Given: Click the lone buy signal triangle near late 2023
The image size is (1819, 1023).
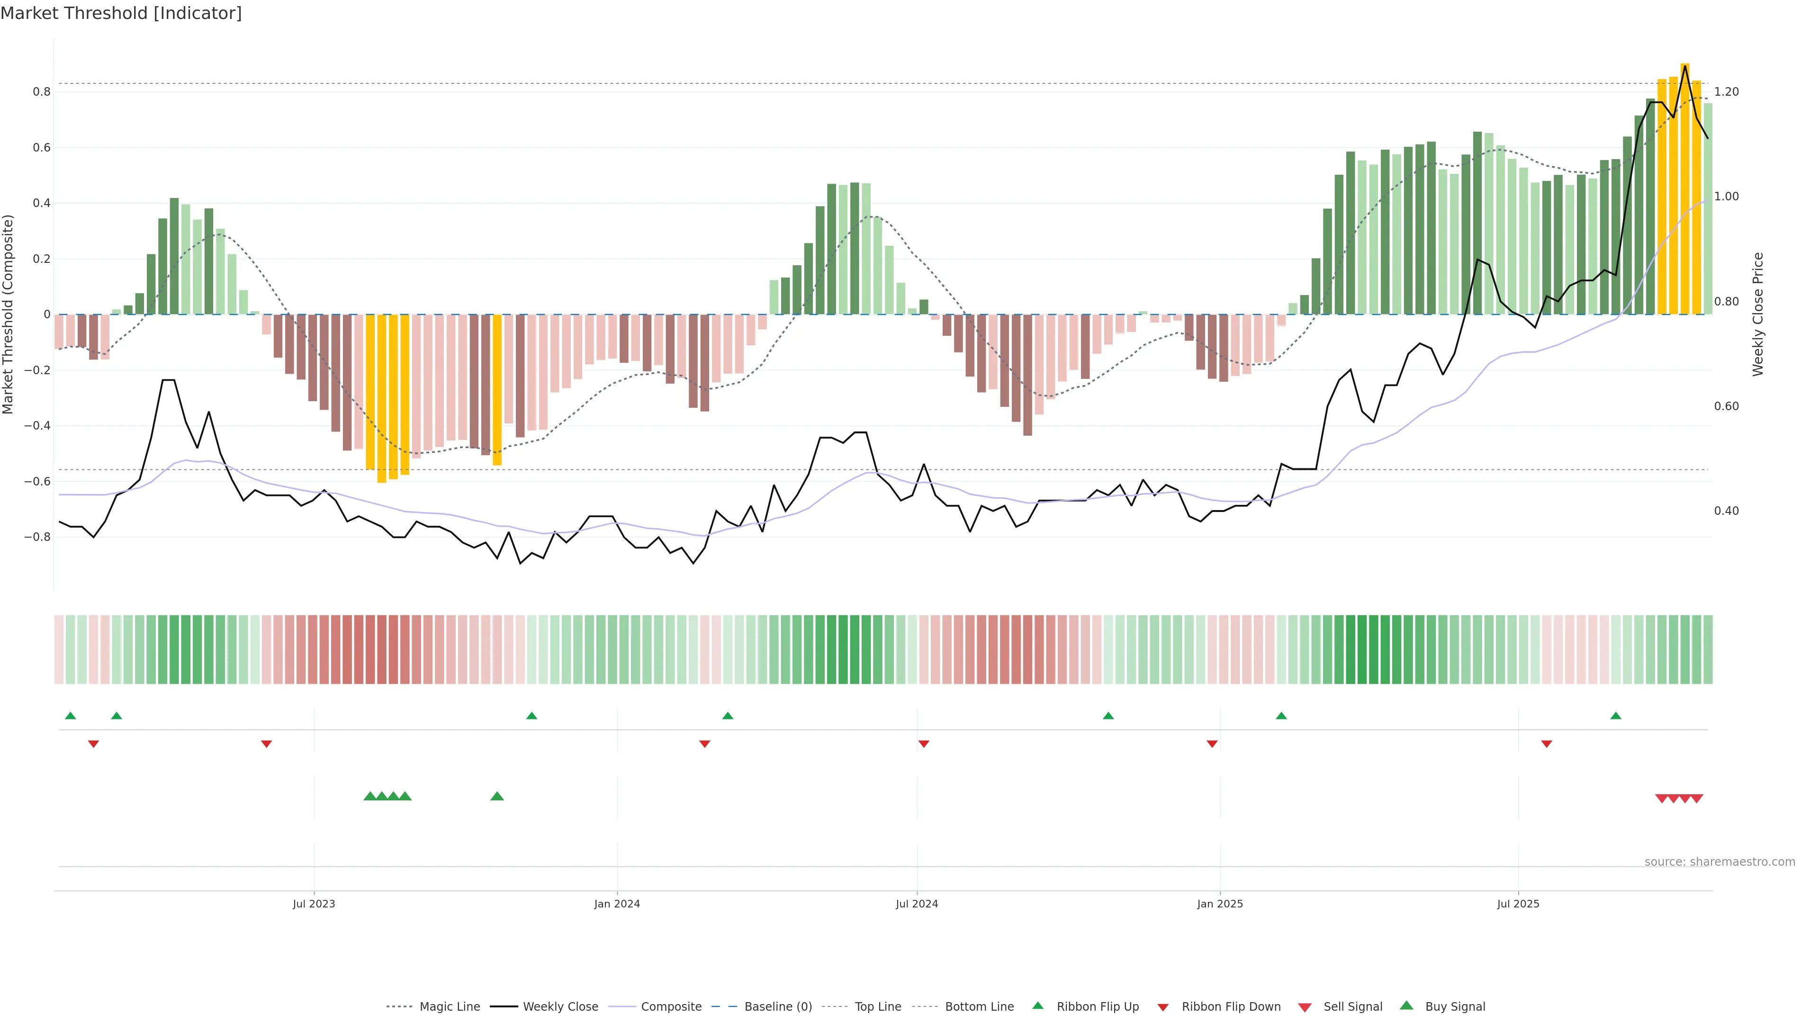Looking at the screenshot, I should point(497,796).
